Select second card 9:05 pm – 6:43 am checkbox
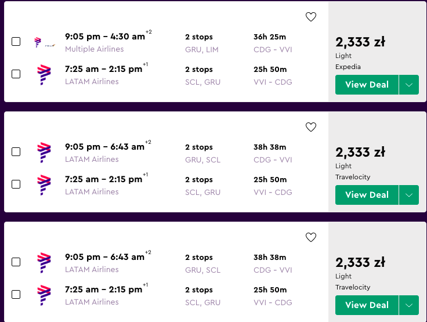Viewport: 427px width, 322px height. [16, 151]
